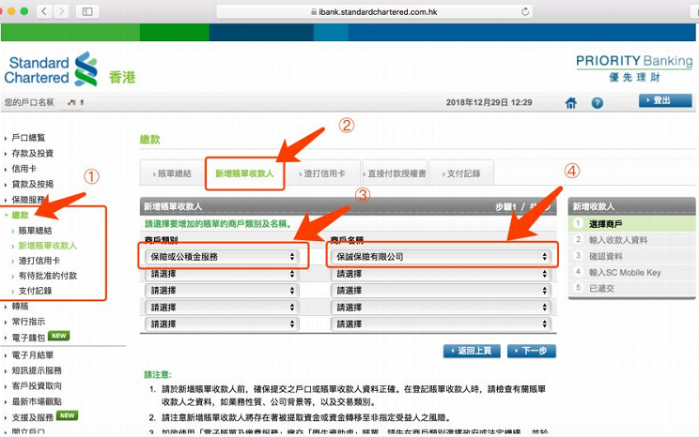Expand 戶口總覽 in the sidebar
The width and height of the screenshot is (699, 437).
[28, 138]
